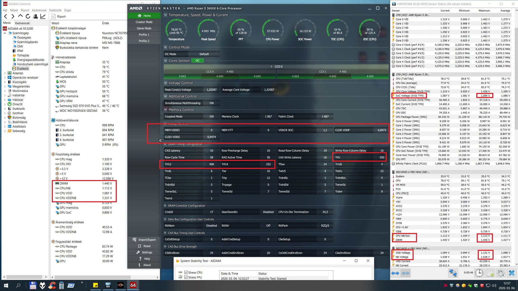Toggle the Stress CPU checkbox

pyautogui.click(x=186, y=273)
